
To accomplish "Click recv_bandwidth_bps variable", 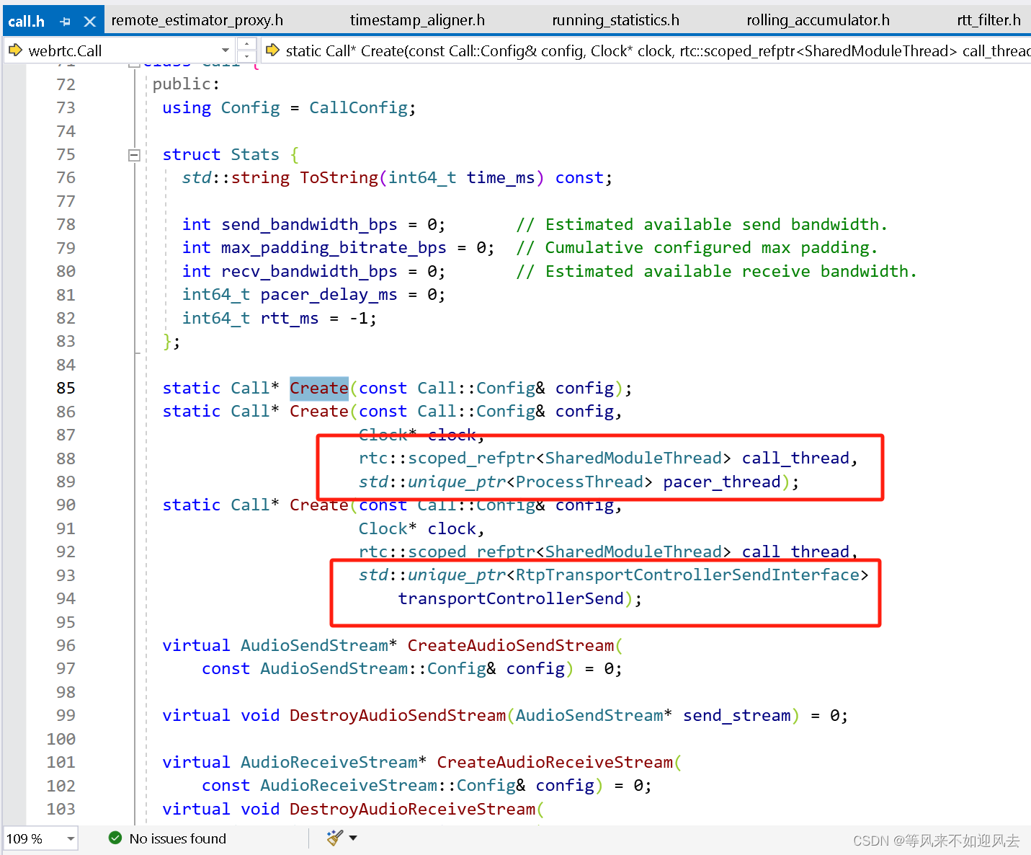I will [310, 272].
